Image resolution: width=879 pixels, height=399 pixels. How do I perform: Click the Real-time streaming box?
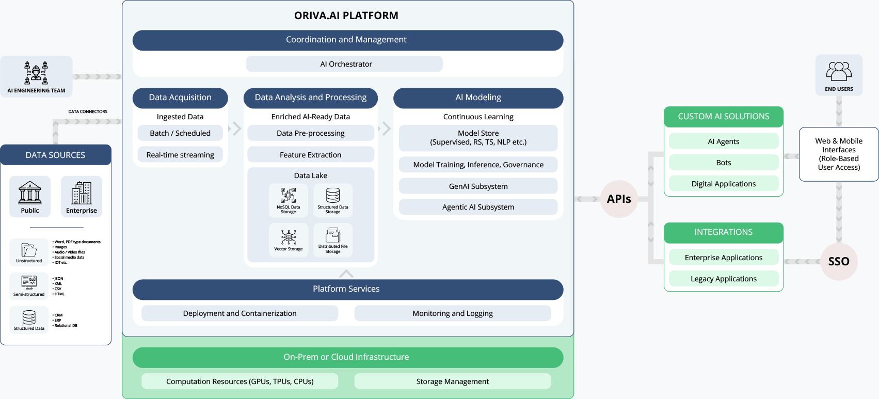[x=180, y=155]
